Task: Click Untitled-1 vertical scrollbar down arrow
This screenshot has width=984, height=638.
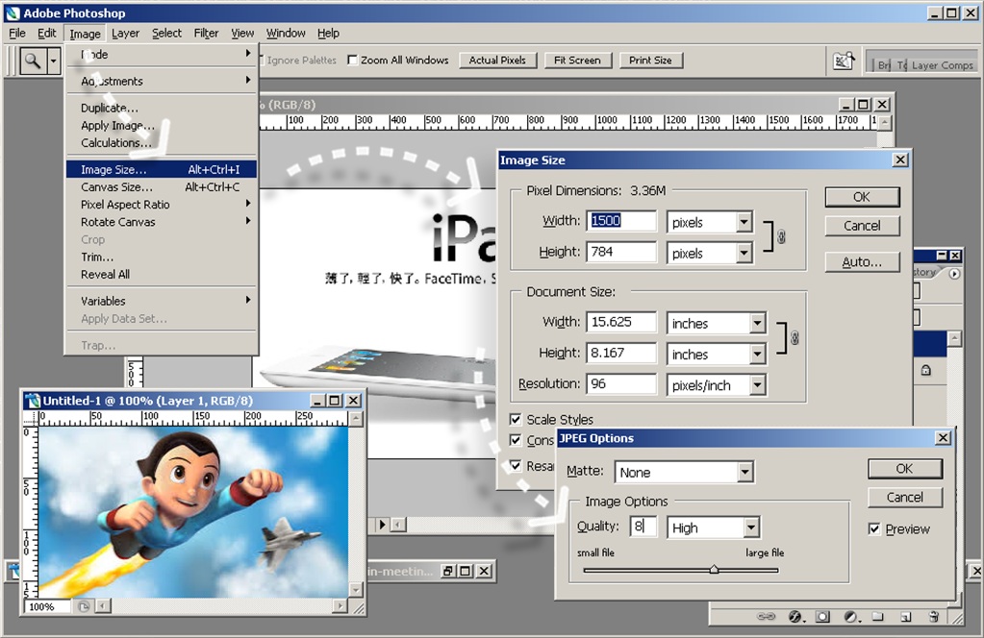Action: 356,590
